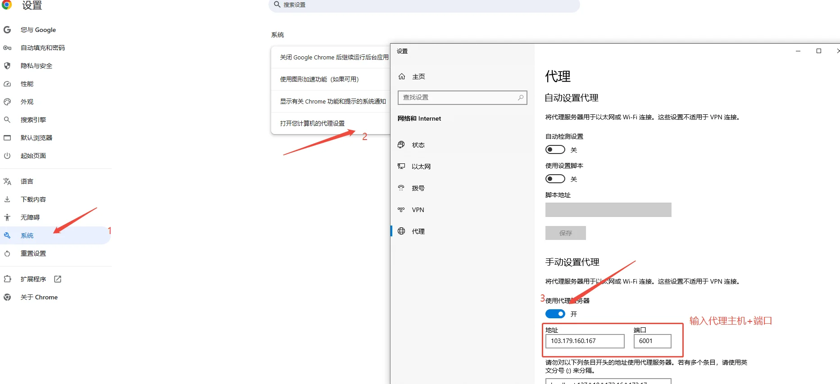Toggle the 自动检测设置 switch
Image resolution: width=840 pixels, height=384 pixels.
pyautogui.click(x=555, y=149)
